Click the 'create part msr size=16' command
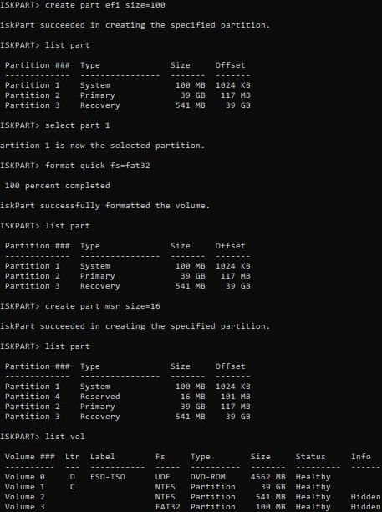382x512 pixels. (x=103, y=306)
